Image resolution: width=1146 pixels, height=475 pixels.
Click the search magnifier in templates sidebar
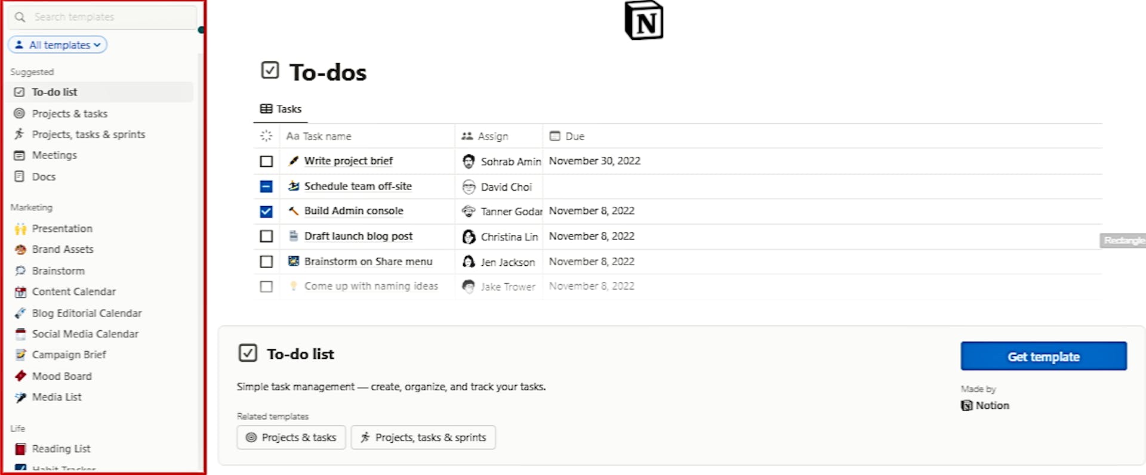[20, 17]
